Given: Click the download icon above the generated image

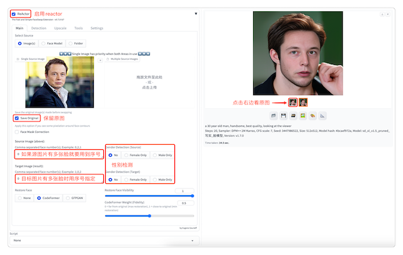Looking at the screenshot, I should pos(382,14).
